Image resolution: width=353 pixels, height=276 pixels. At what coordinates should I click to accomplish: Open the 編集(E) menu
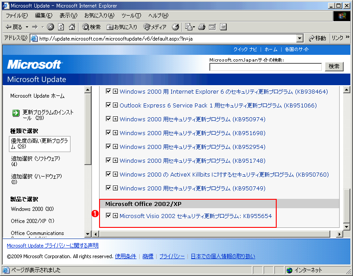(x=44, y=16)
